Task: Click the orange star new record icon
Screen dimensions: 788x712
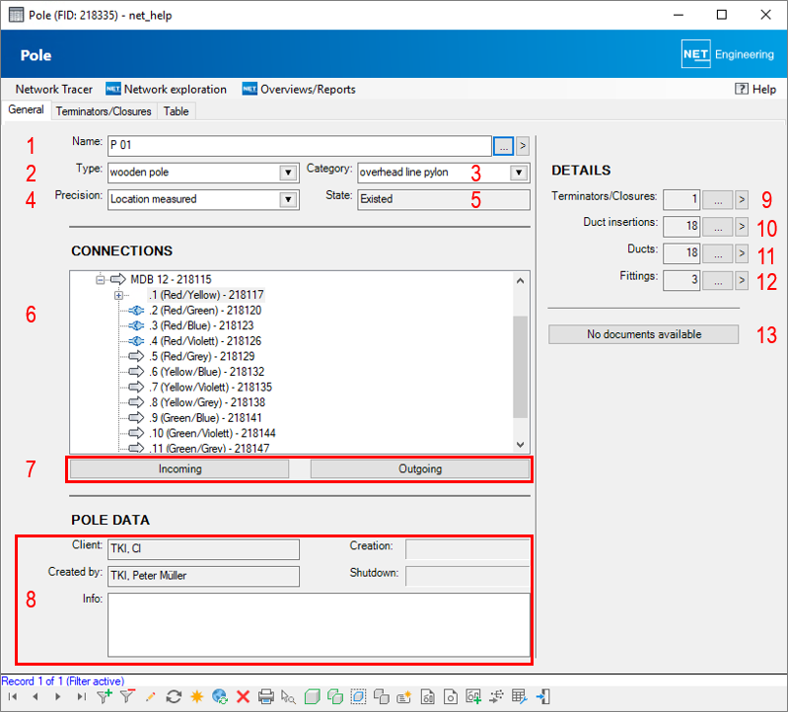Action: point(196,697)
